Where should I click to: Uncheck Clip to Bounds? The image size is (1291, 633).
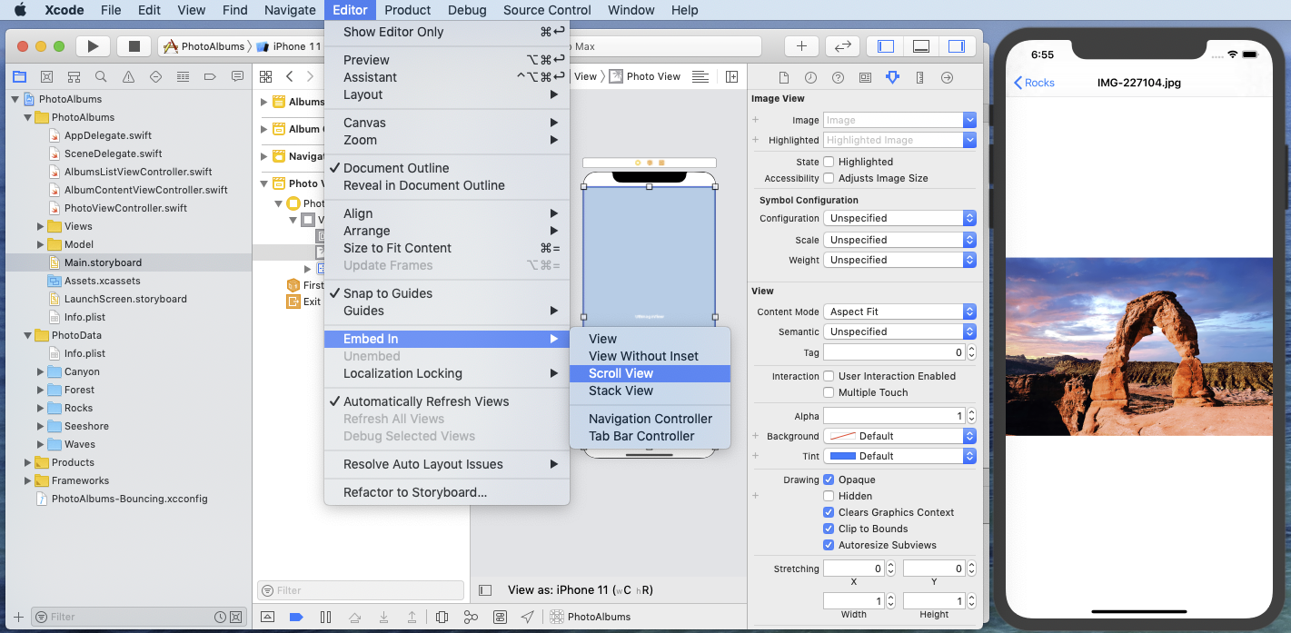829,529
